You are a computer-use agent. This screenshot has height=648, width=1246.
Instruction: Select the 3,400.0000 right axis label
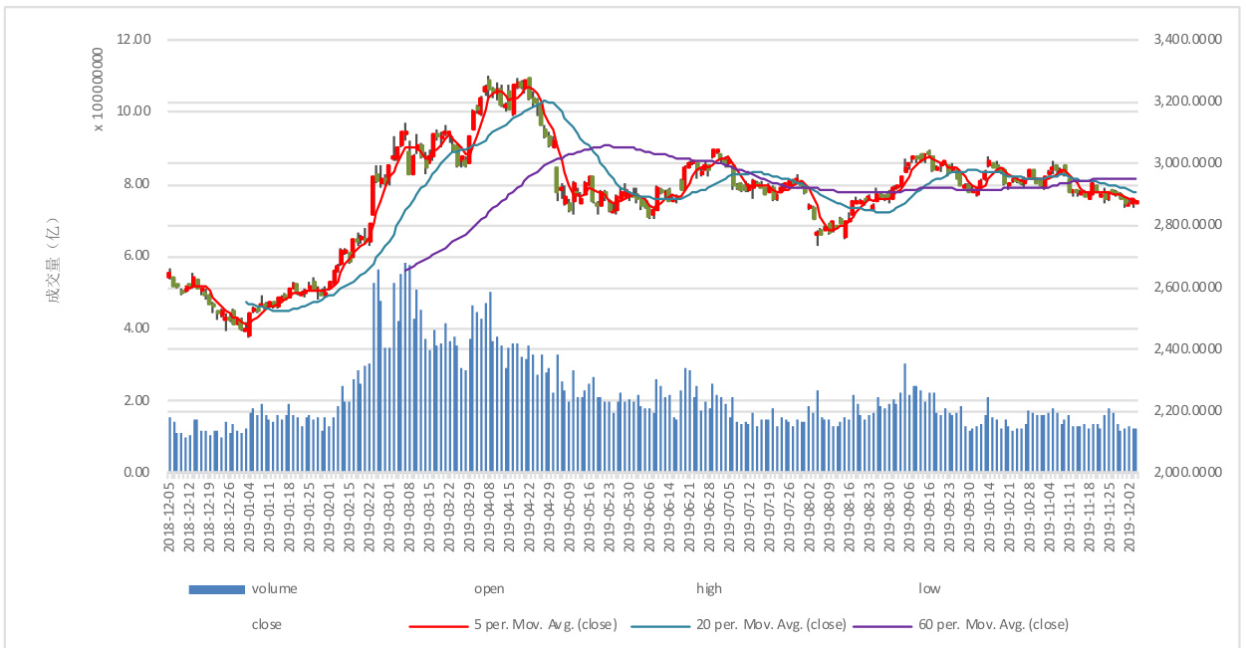pyautogui.click(x=1187, y=40)
